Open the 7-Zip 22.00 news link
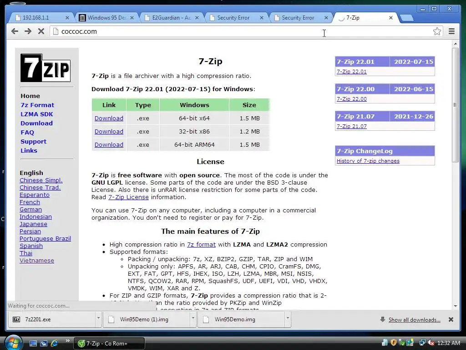 click(352, 99)
